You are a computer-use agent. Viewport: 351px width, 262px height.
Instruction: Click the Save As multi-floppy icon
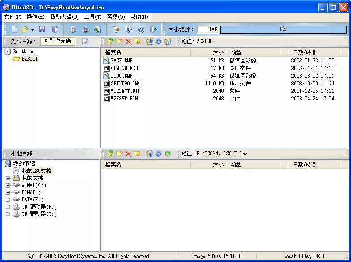(55, 29)
